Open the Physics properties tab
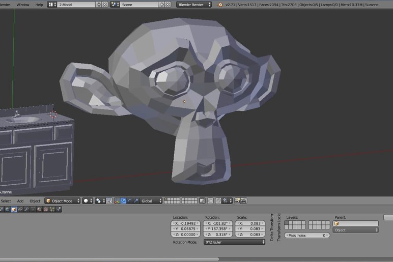Viewport: 393px width, 262px height. click(59, 209)
